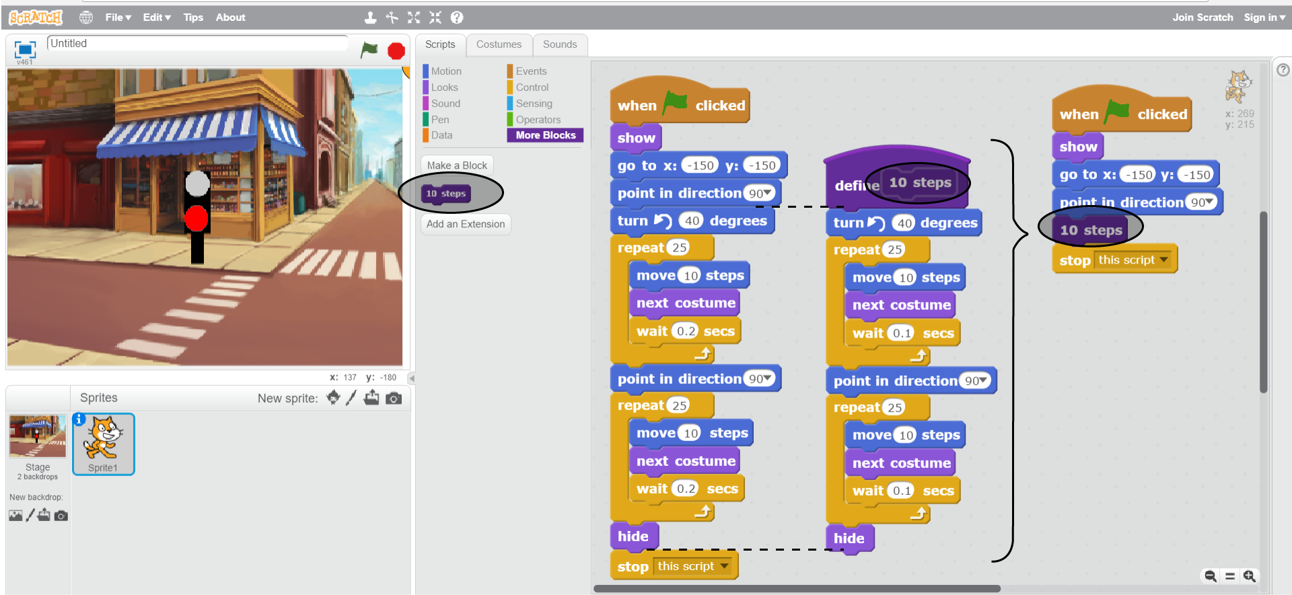Select the Duplicate stamp tool

[x=370, y=17]
